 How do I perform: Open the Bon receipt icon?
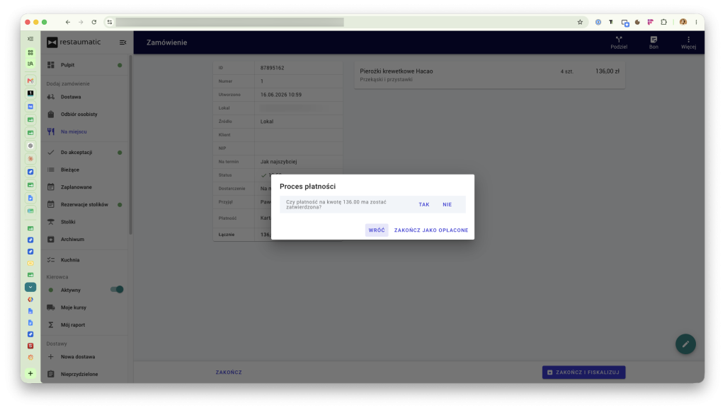pyautogui.click(x=653, y=42)
